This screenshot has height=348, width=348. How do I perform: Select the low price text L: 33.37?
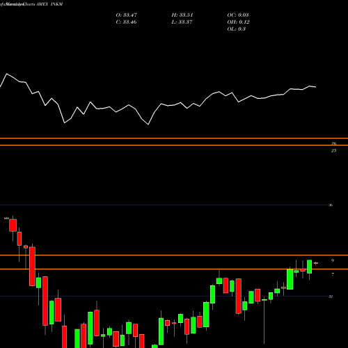182,22
